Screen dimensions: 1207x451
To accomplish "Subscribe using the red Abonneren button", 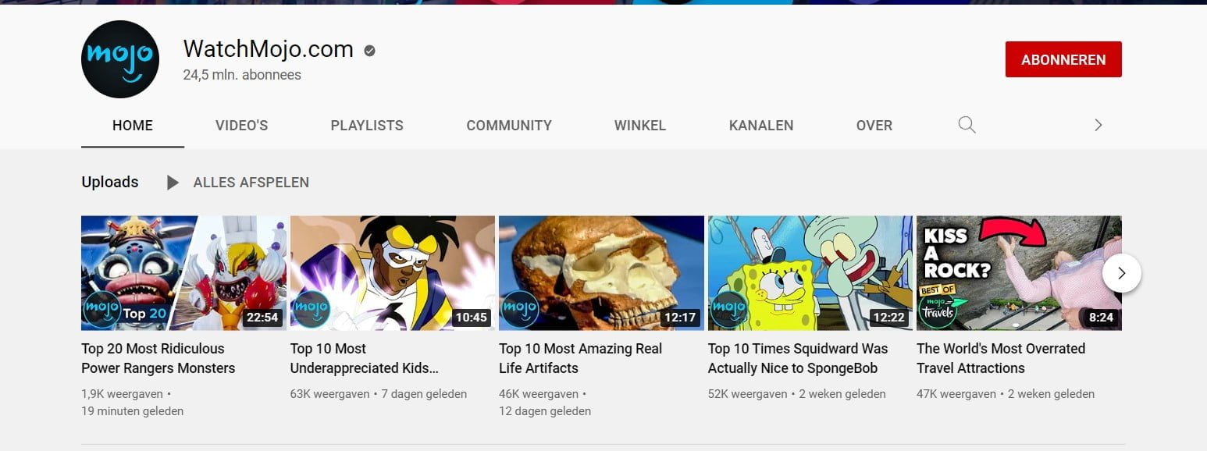I will (1063, 59).
